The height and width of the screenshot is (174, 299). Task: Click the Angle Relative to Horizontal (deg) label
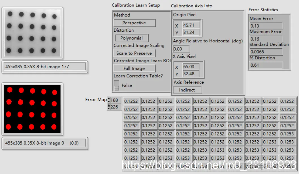(208, 41)
